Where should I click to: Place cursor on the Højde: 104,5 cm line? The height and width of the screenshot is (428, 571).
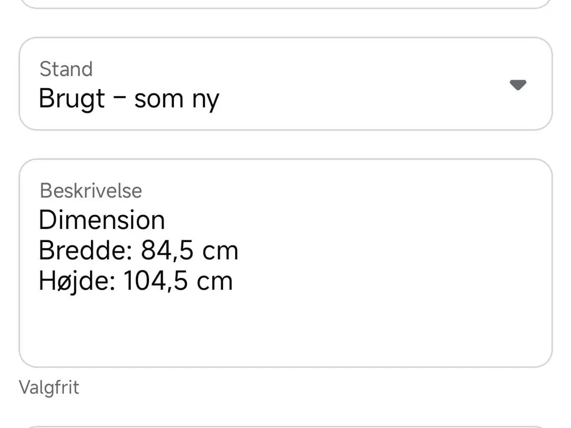click(136, 280)
